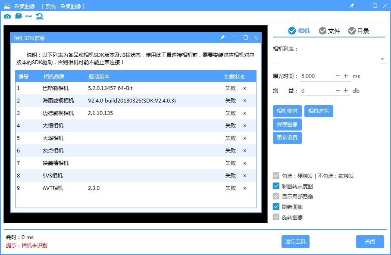Click the save image toolbar icon
Image resolution: width=391 pixels, height=255 pixels.
click(x=18, y=16)
